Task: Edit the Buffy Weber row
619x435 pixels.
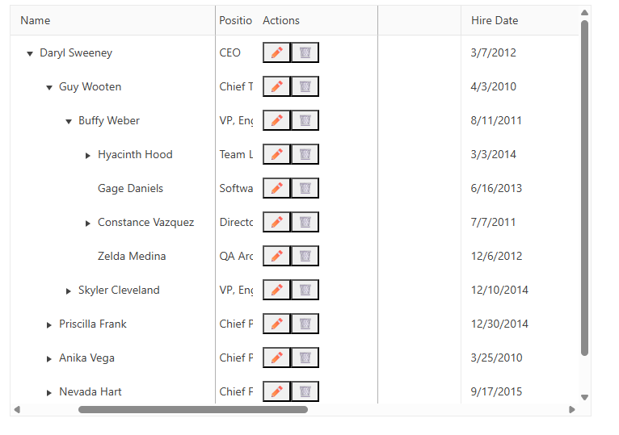Action: [x=276, y=120]
